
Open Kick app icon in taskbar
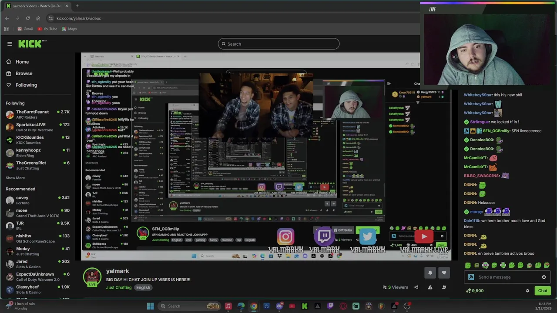305,306
